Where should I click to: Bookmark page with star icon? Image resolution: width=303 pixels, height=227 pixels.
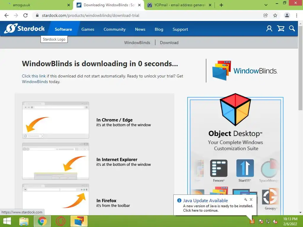coord(275,15)
